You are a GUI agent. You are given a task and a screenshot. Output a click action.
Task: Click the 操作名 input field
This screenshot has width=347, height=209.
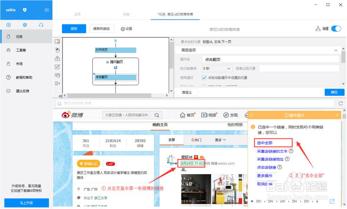[x=271, y=59]
